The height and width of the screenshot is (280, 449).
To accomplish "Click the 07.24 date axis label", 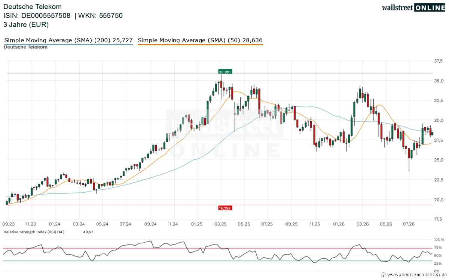I will (x=125, y=224).
